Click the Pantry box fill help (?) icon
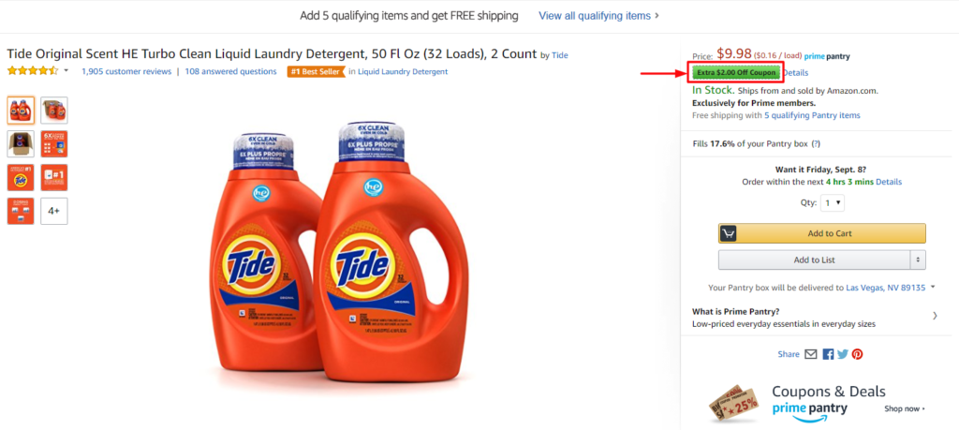Viewport: 959px width, 430px height. (x=816, y=143)
